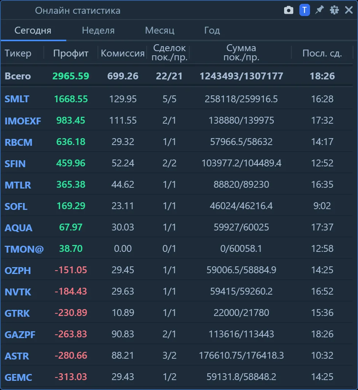This screenshot has width=358, height=390.
Task: Open the IMOEXF ticker link
Action: coord(23,121)
